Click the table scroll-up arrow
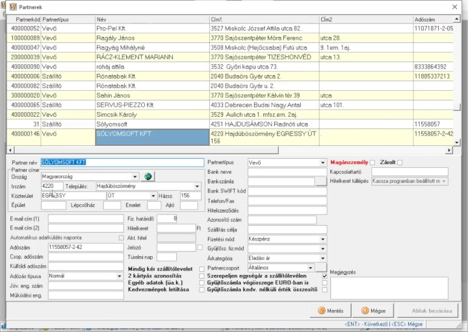This screenshot has height=332, width=468. (x=457, y=19)
